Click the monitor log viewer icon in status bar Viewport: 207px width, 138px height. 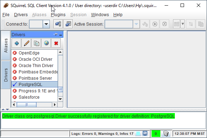pyautogui.click(x=145, y=133)
